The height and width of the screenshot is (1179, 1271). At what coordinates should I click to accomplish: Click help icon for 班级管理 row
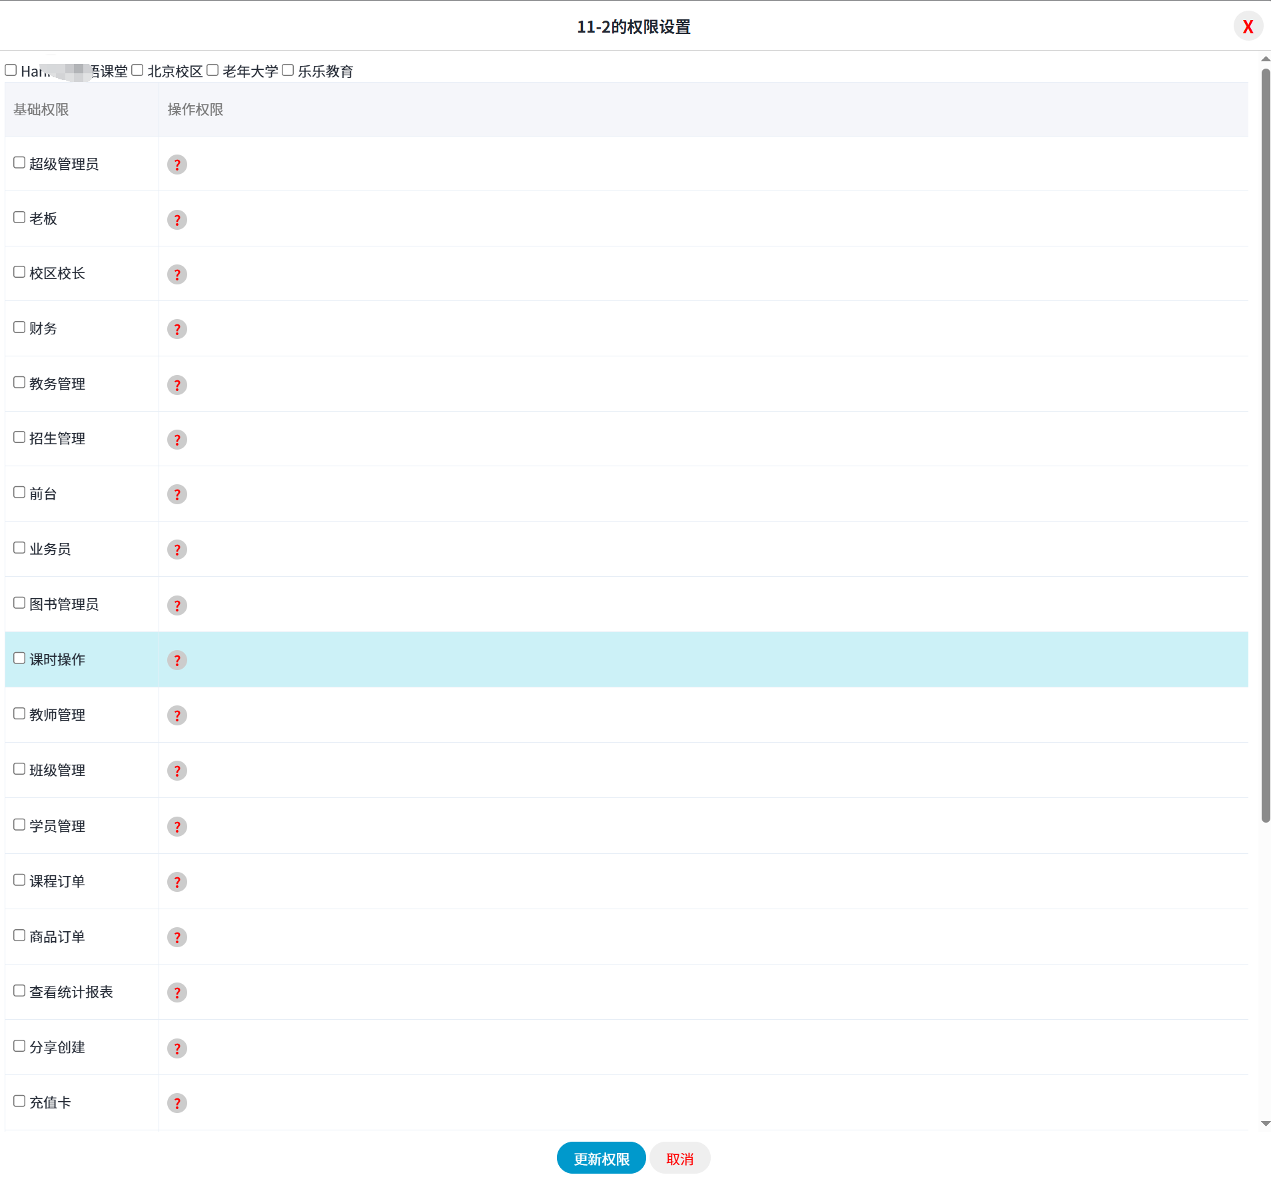177,771
